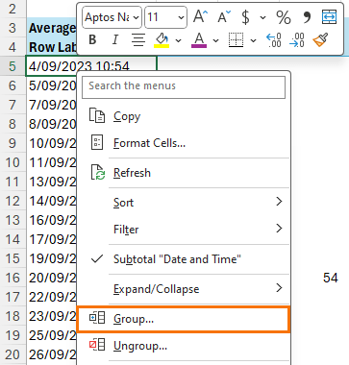Open font color dropdown arrow
The height and width of the screenshot is (365, 349).
pyautogui.click(x=215, y=40)
